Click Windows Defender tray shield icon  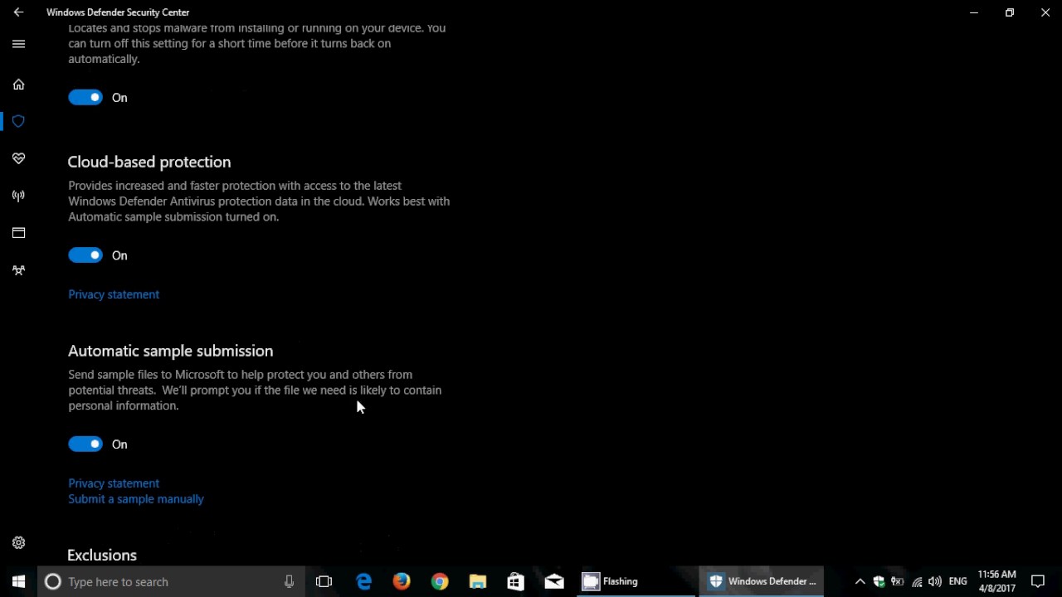(x=879, y=581)
